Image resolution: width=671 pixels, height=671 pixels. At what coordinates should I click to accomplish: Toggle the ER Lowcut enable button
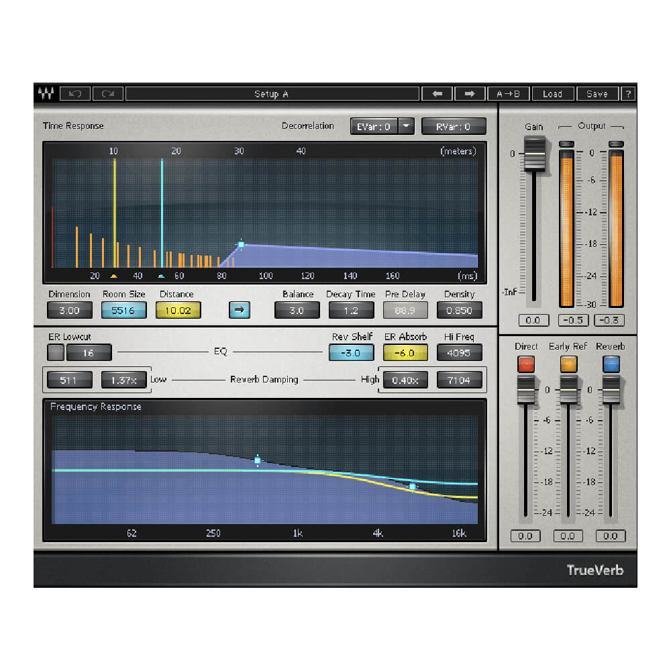(56, 353)
